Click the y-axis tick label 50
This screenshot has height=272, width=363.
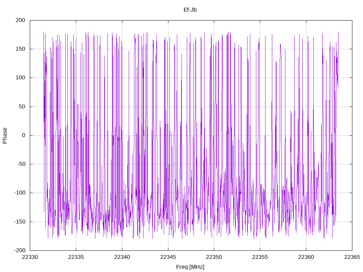22,107
